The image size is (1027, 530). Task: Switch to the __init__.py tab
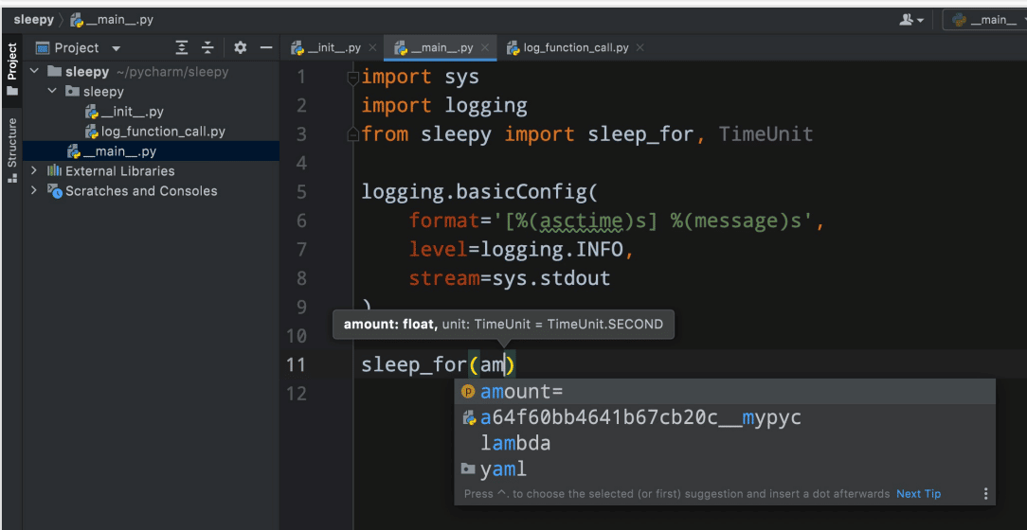[333, 47]
